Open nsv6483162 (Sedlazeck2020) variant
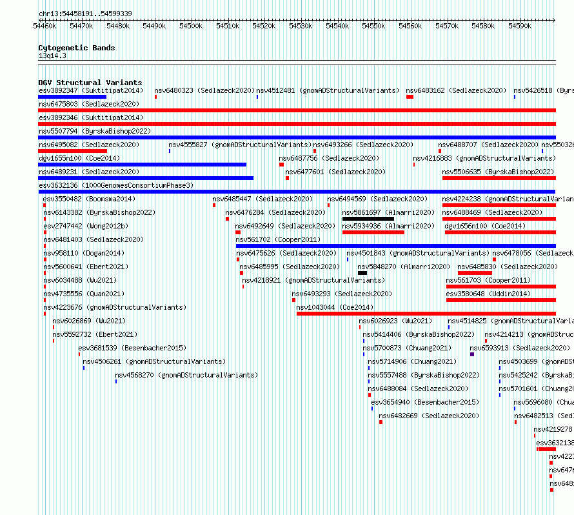The width and height of the screenshot is (574, 515). [x=456, y=90]
